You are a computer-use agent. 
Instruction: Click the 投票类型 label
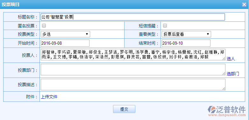27,34
